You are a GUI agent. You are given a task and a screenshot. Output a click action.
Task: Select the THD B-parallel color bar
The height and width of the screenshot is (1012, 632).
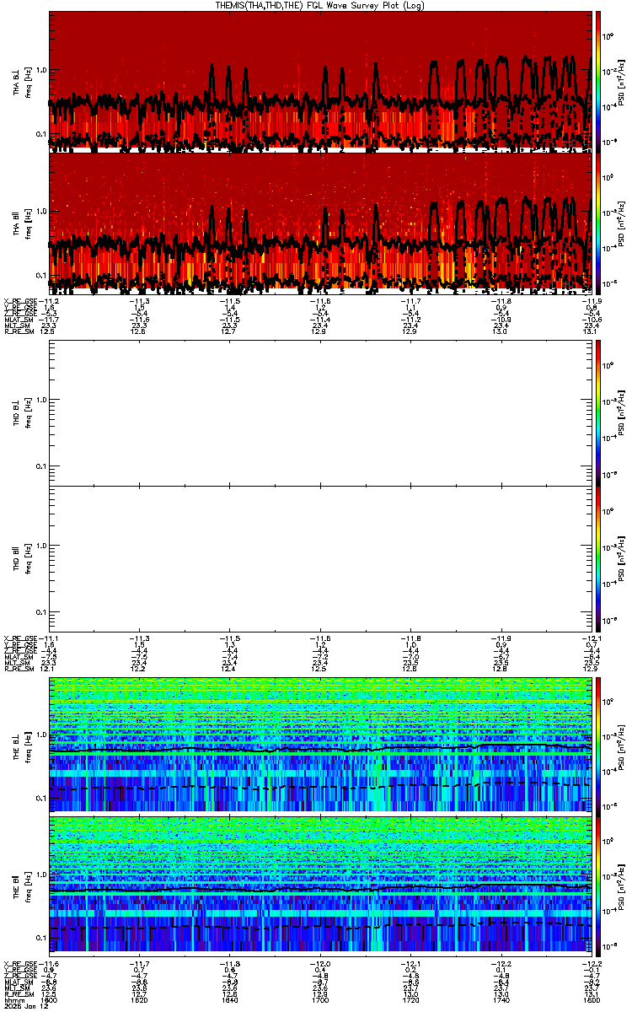tap(600, 558)
